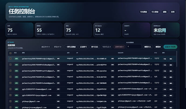Click the 一键失活数据 button
The height and width of the screenshot is (109, 186).
click(71, 47)
